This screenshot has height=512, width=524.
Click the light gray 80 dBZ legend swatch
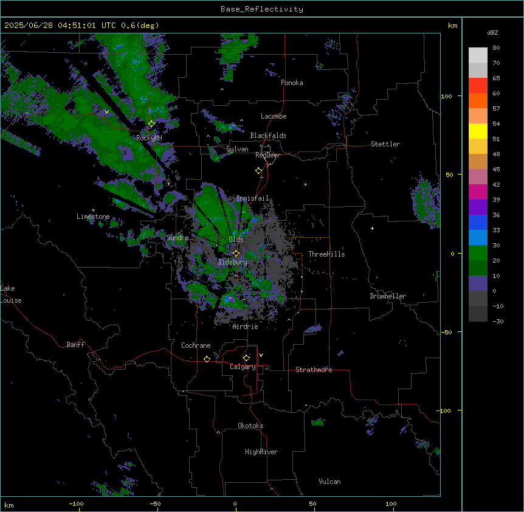coord(478,55)
